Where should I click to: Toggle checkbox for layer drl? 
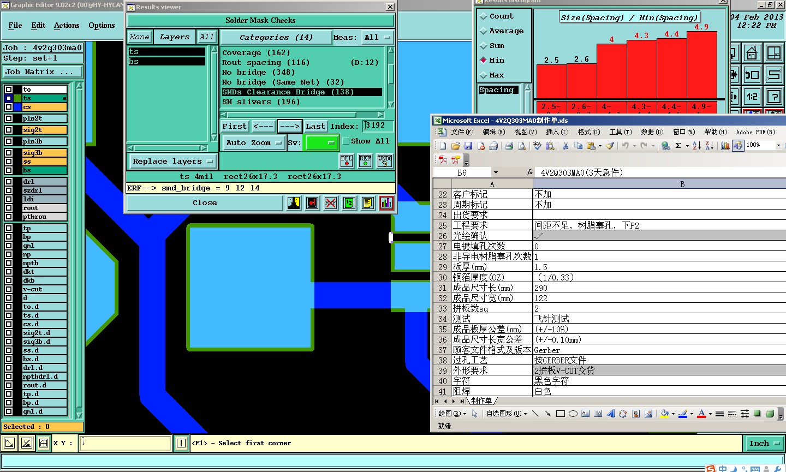9,182
